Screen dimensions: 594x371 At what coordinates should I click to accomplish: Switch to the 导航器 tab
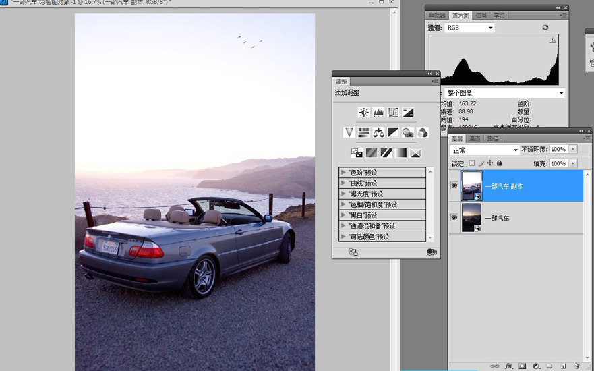pyautogui.click(x=437, y=16)
